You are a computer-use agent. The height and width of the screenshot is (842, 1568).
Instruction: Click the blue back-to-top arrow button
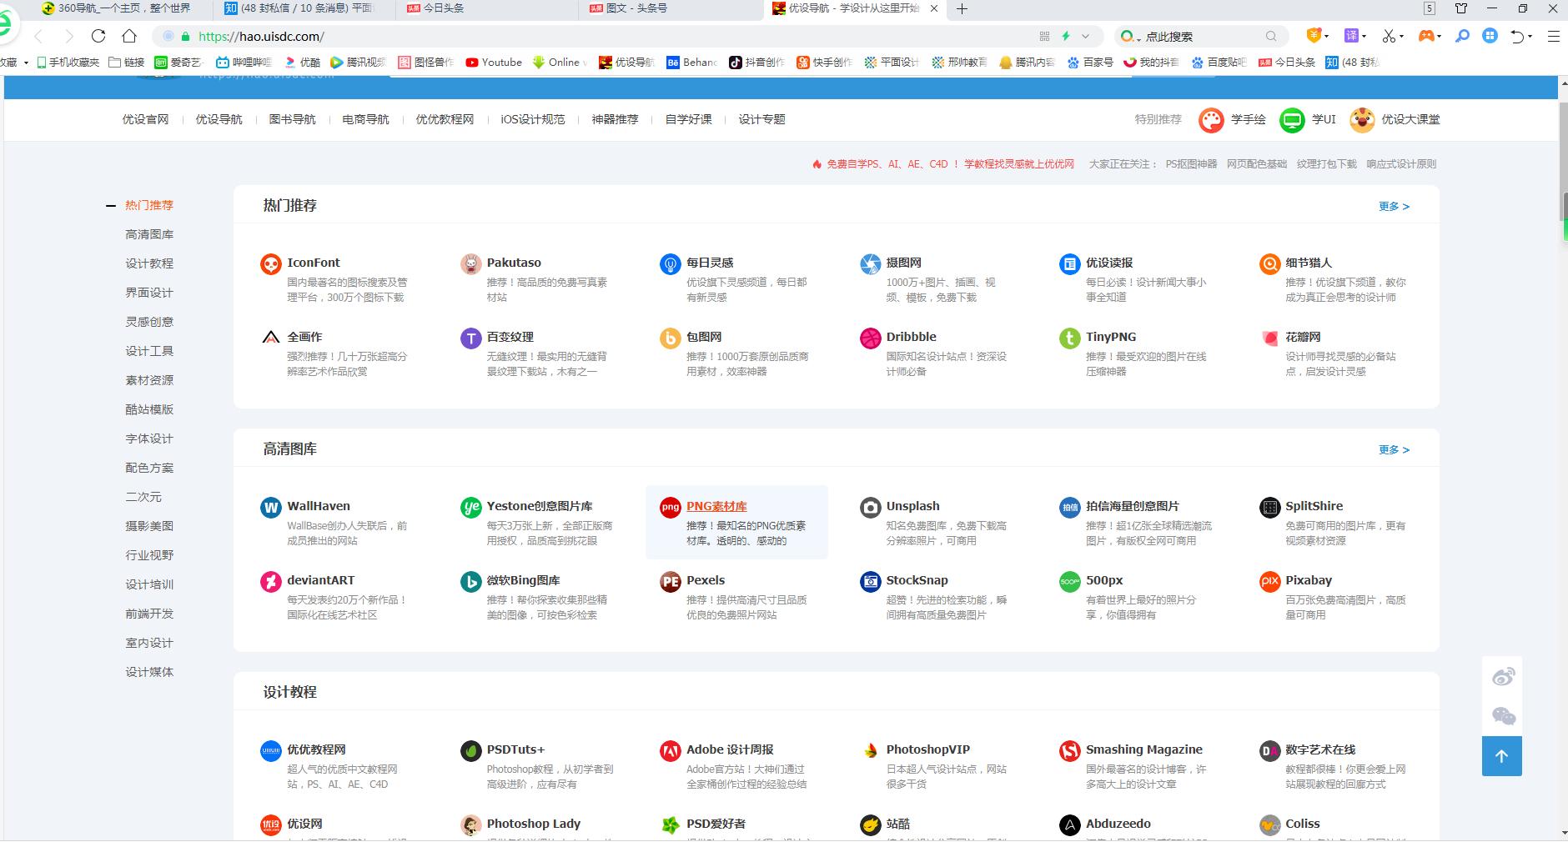click(1501, 756)
